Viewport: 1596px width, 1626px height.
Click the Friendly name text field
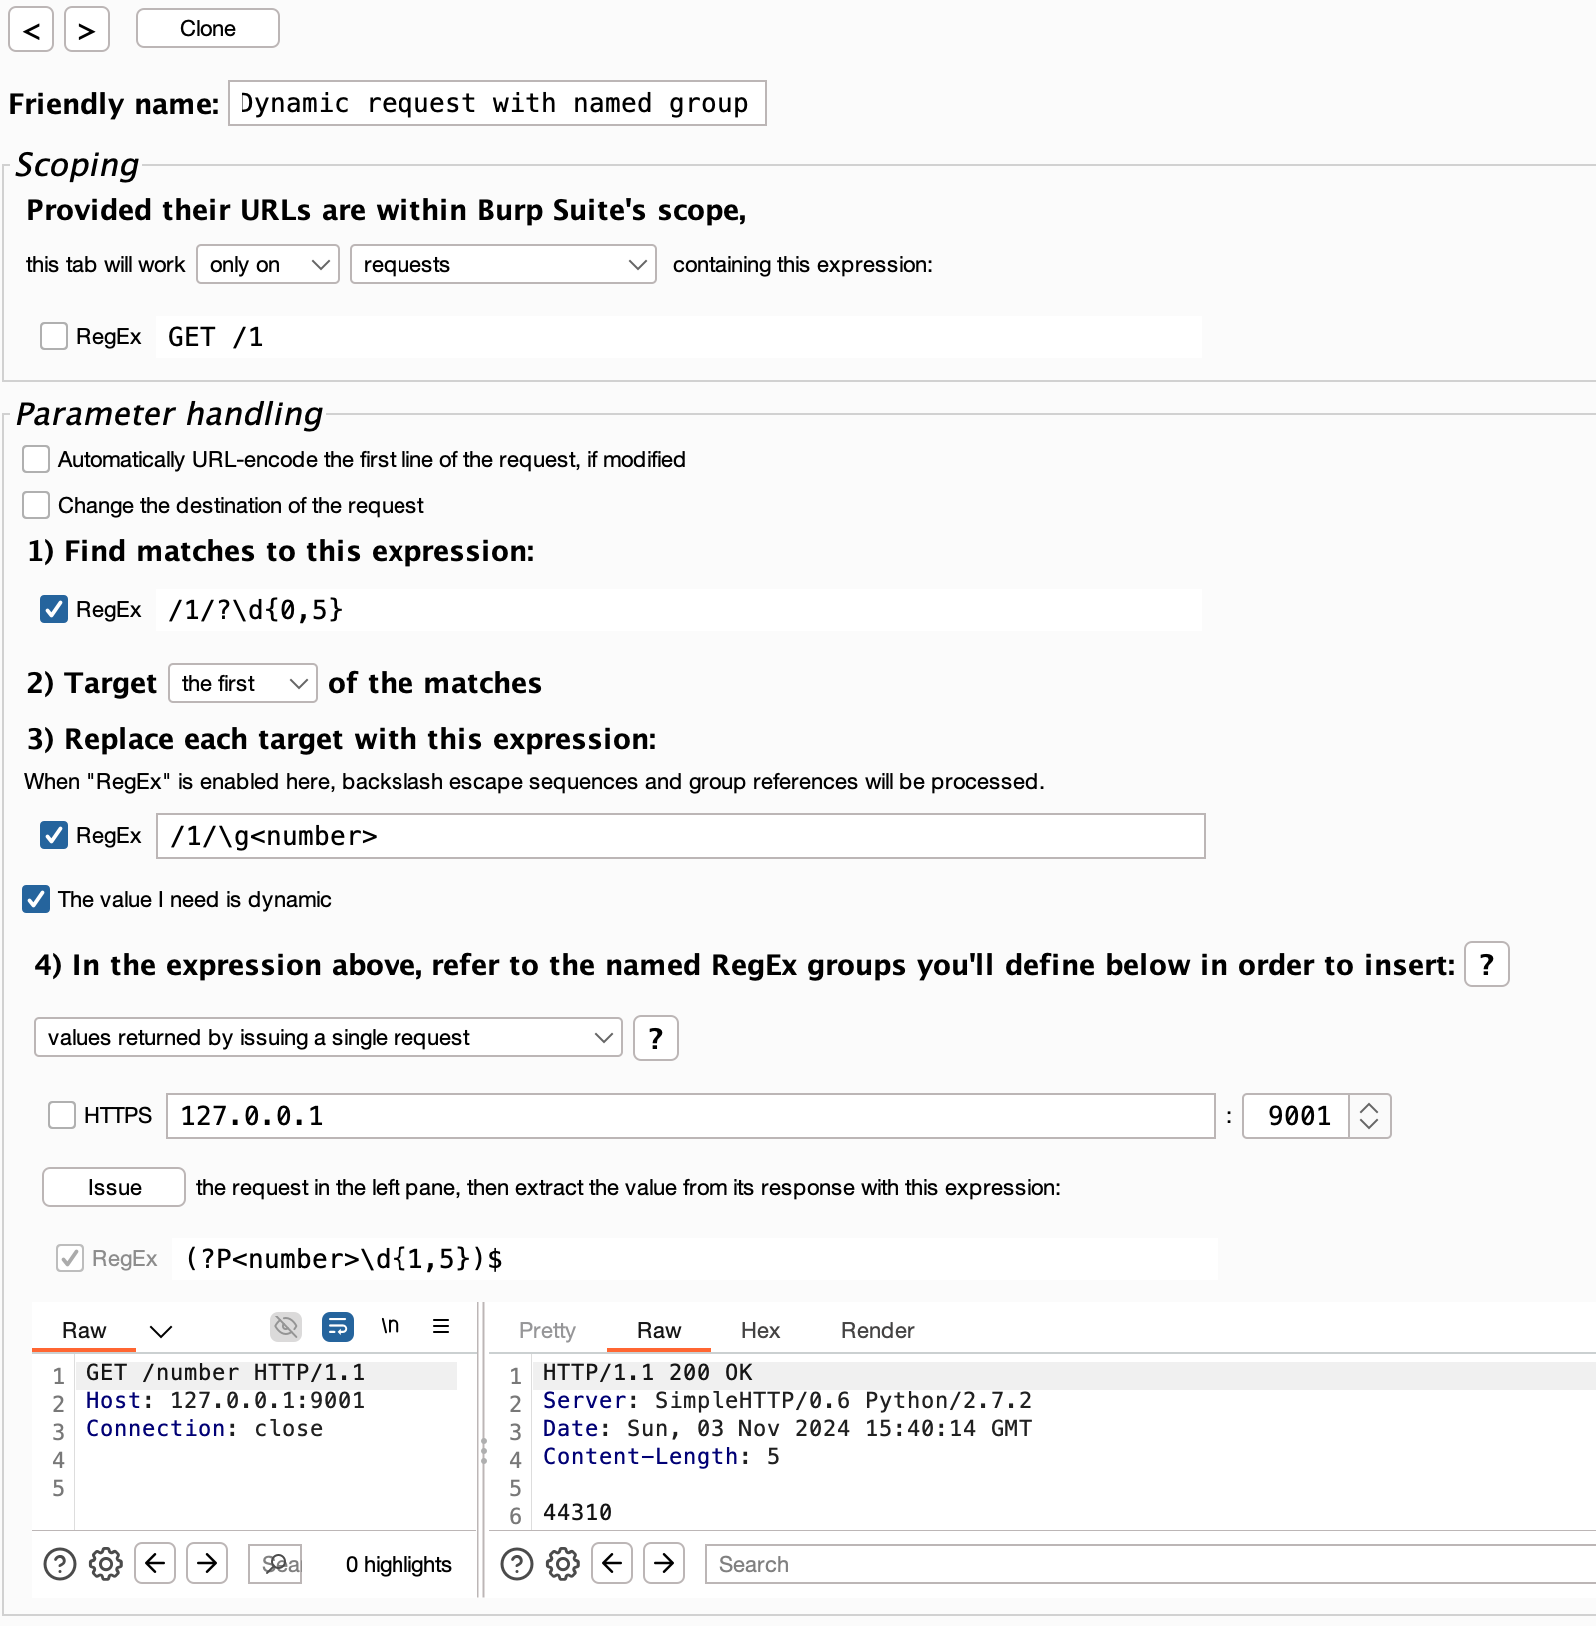[496, 103]
